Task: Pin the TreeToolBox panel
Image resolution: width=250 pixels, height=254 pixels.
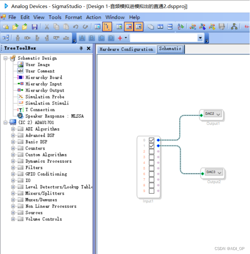Action: pyautogui.click(x=81, y=48)
